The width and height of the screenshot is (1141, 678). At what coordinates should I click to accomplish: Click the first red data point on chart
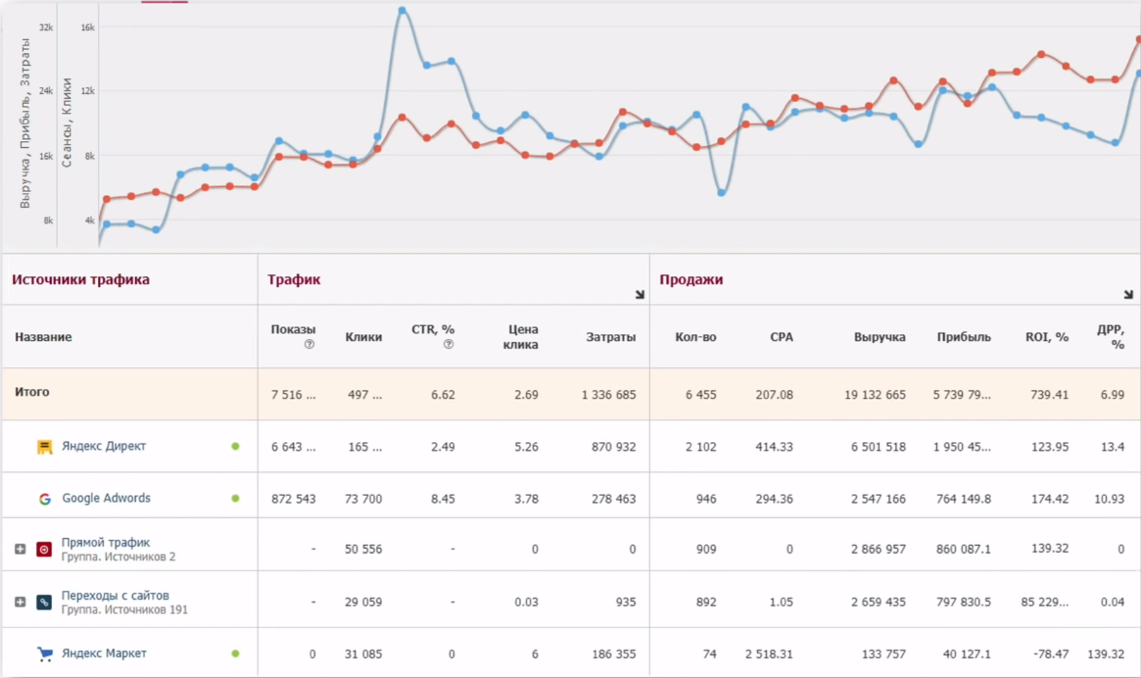pyautogui.click(x=107, y=199)
